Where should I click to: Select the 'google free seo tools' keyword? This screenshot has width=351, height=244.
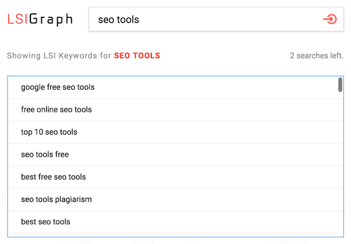[57, 87]
